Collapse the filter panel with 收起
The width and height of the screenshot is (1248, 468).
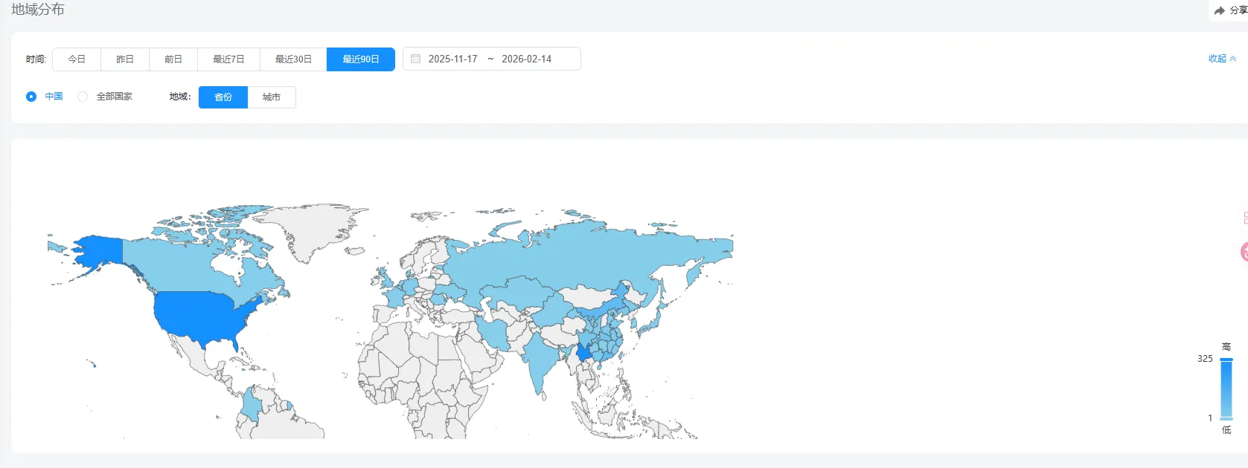point(1217,59)
